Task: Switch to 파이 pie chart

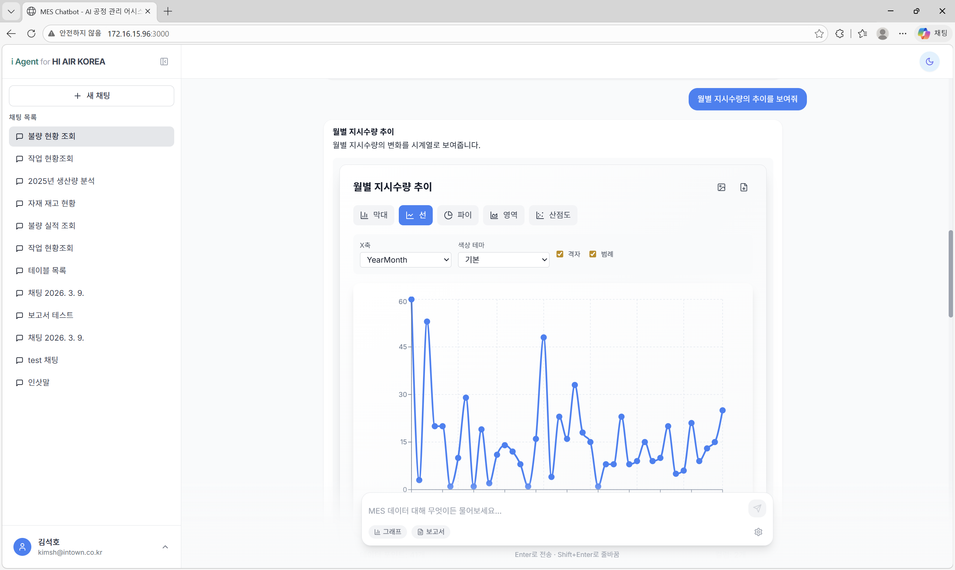Action: coord(457,215)
